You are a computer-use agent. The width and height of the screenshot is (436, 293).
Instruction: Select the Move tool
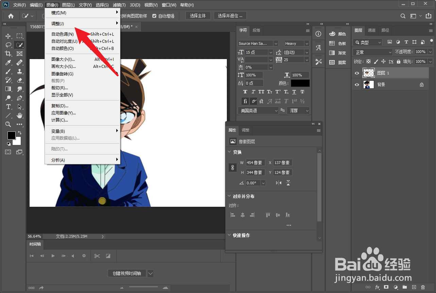[x=8, y=36]
